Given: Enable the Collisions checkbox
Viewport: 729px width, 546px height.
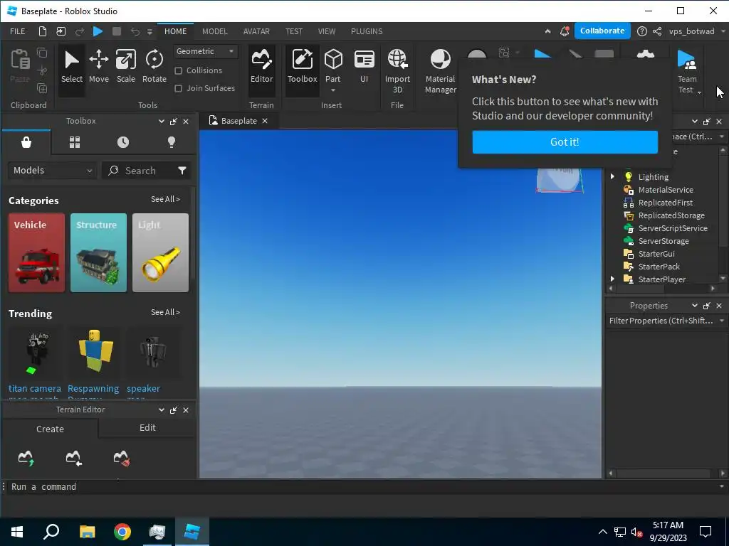Looking at the screenshot, I should point(178,70).
